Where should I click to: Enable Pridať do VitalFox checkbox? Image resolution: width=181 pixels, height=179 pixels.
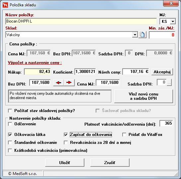click(x=124, y=135)
